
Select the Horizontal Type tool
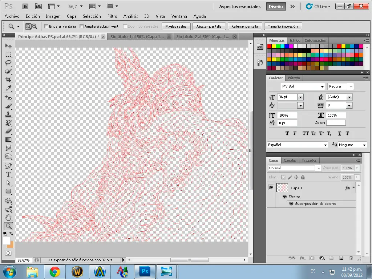pos(8,174)
